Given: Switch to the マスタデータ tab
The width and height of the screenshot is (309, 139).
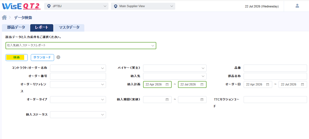Looking at the screenshot, I should point(69,27).
